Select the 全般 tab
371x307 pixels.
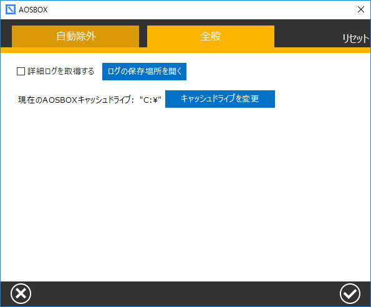point(211,36)
